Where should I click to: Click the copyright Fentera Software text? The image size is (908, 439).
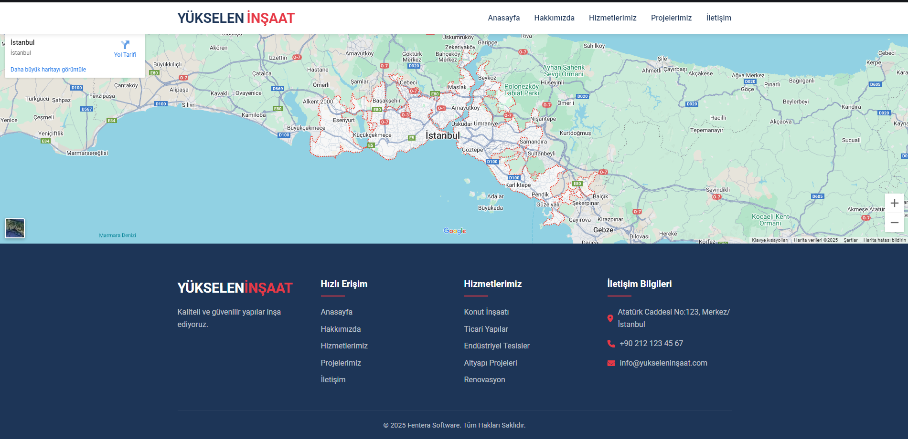(x=454, y=425)
